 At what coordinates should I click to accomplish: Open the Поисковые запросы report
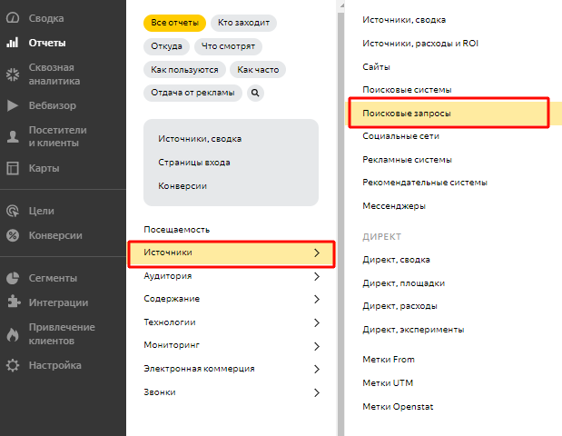(406, 114)
